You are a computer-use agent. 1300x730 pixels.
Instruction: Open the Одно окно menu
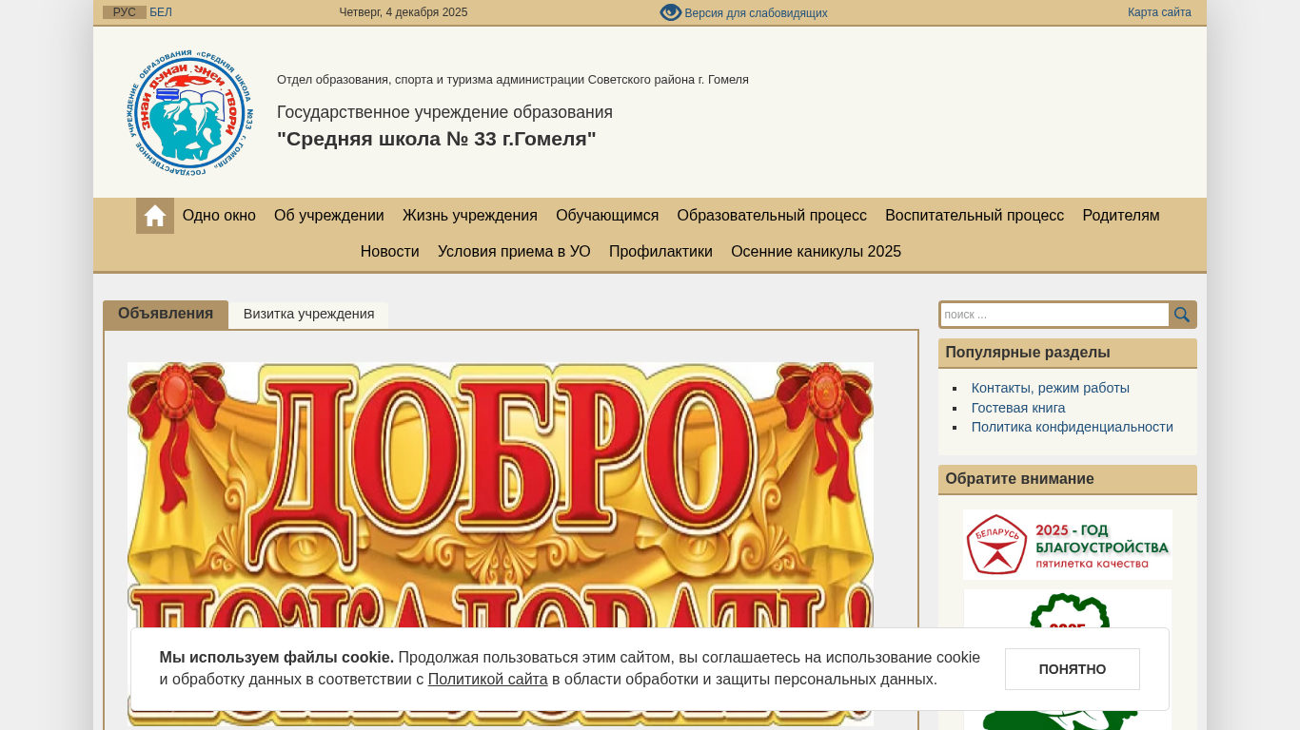(219, 216)
